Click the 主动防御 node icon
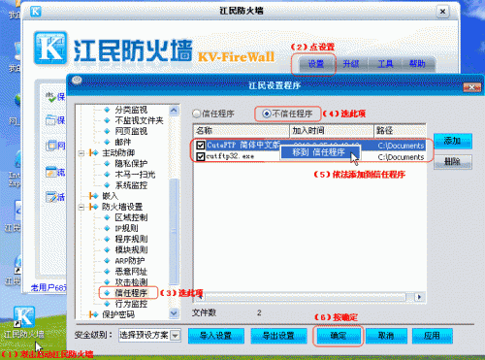The height and width of the screenshot is (360, 485). (x=94, y=153)
